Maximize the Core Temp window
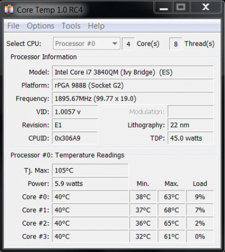 181,7
